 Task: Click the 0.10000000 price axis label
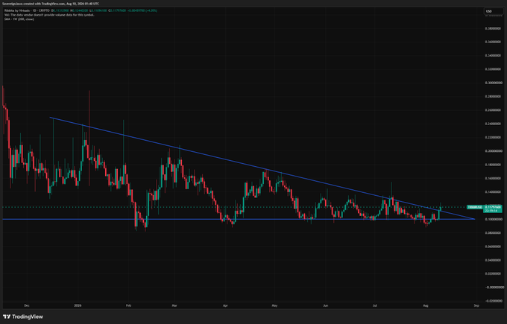click(x=493, y=219)
